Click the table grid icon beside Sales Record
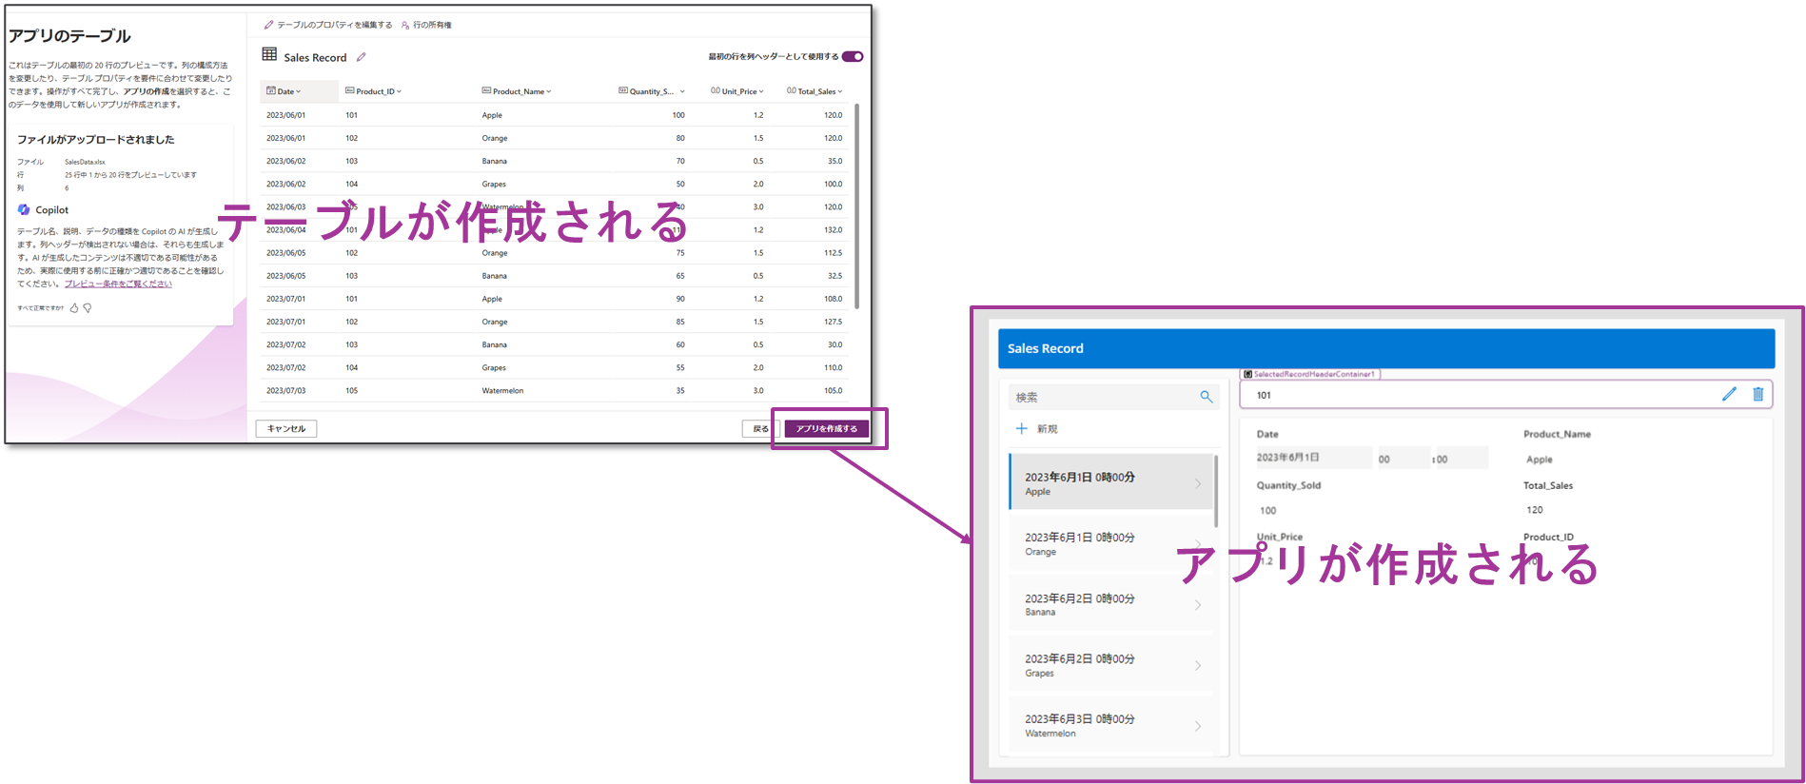 coord(269,55)
